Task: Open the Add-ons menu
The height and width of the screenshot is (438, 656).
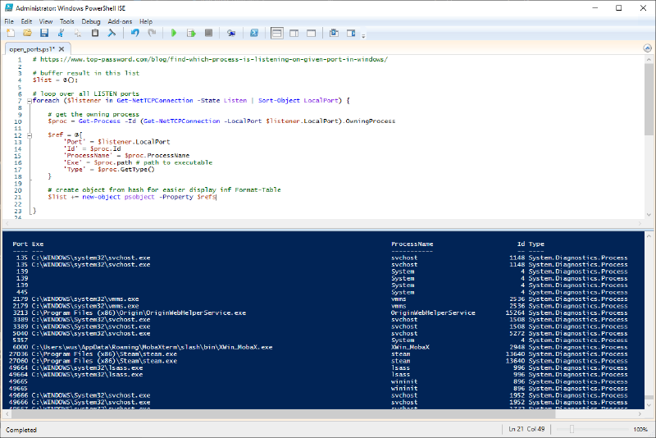Action: (x=120, y=21)
